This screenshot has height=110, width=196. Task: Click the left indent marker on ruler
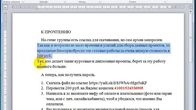point(37,8)
